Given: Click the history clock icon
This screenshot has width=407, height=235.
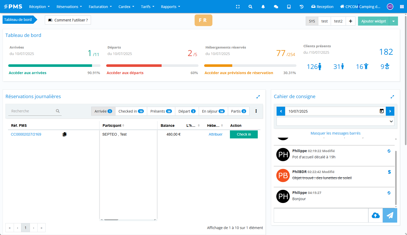Looking at the screenshot, I should pyautogui.click(x=301, y=7).
